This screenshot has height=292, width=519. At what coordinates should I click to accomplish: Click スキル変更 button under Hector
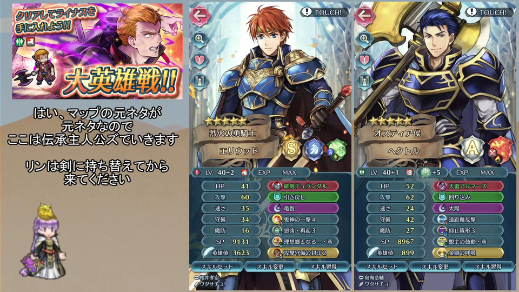(x=435, y=267)
